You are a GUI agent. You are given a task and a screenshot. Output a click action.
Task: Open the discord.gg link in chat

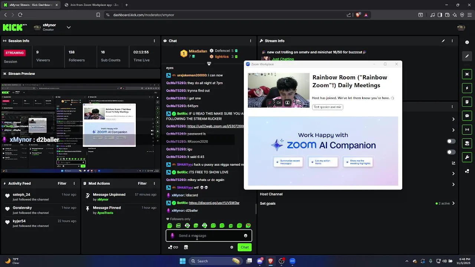tap(214, 203)
